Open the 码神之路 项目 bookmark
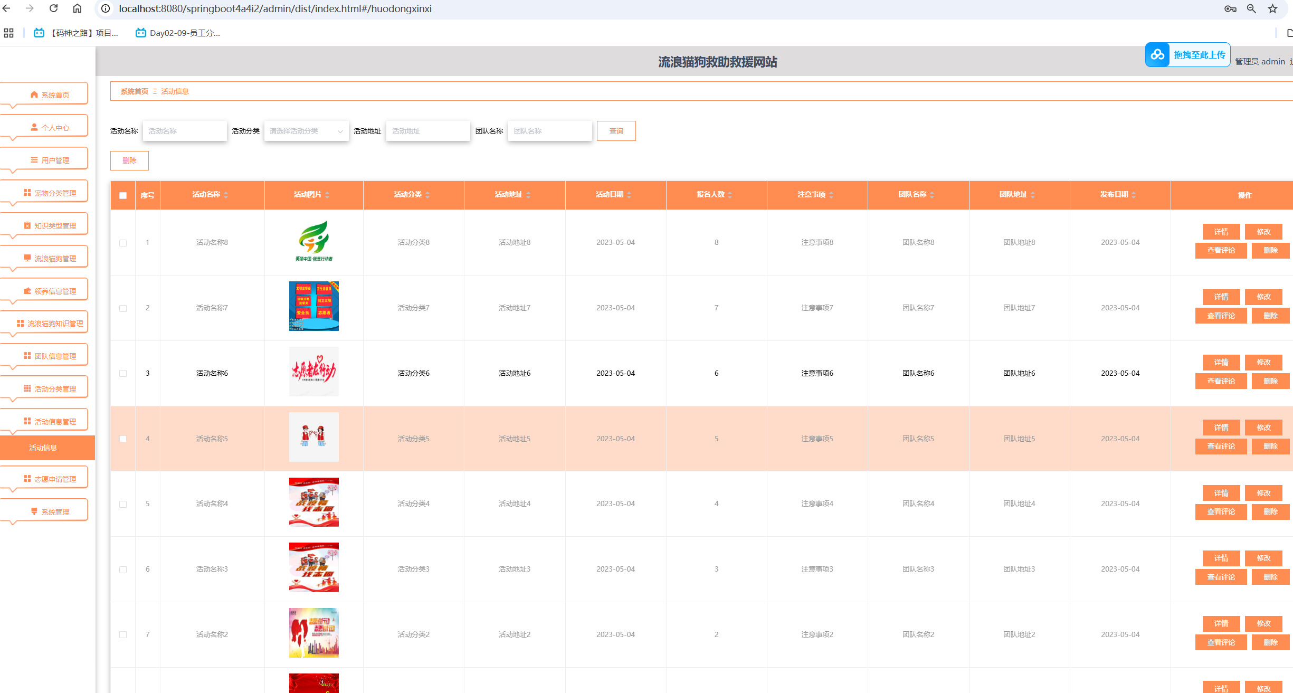This screenshot has height=693, width=1293. tap(76, 33)
